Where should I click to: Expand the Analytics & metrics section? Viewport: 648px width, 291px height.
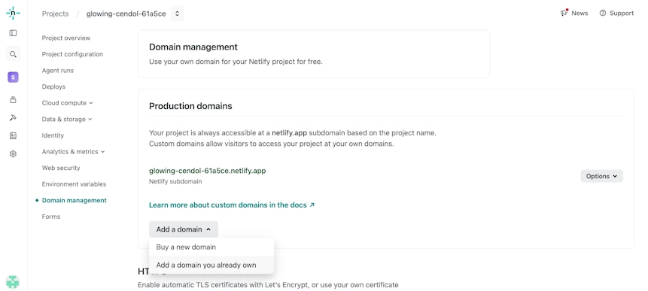click(73, 151)
